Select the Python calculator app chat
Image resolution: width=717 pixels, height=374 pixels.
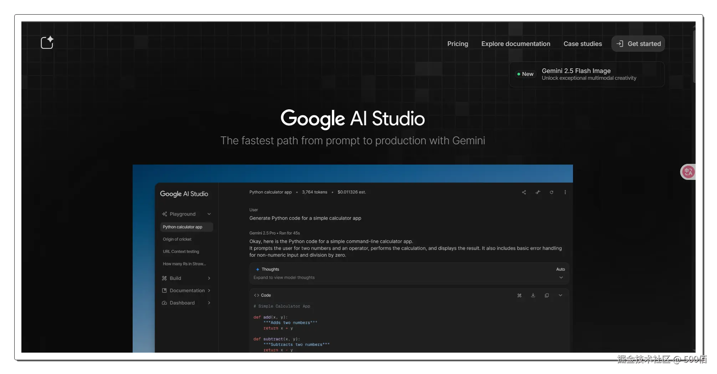pos(186,227)
